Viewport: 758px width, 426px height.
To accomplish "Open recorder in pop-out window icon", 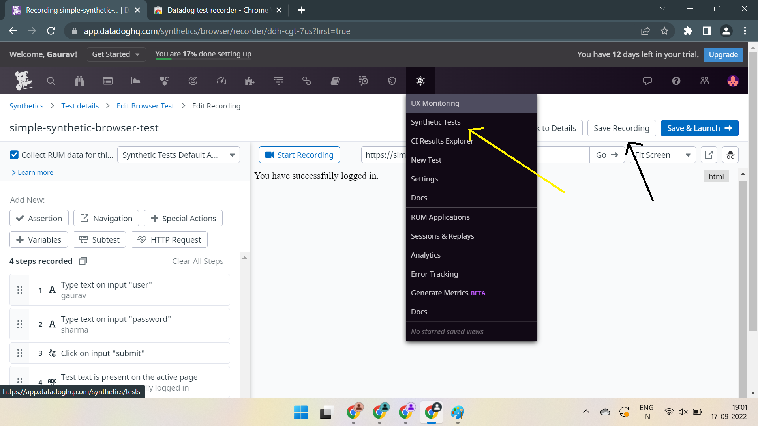I will 709,155.
